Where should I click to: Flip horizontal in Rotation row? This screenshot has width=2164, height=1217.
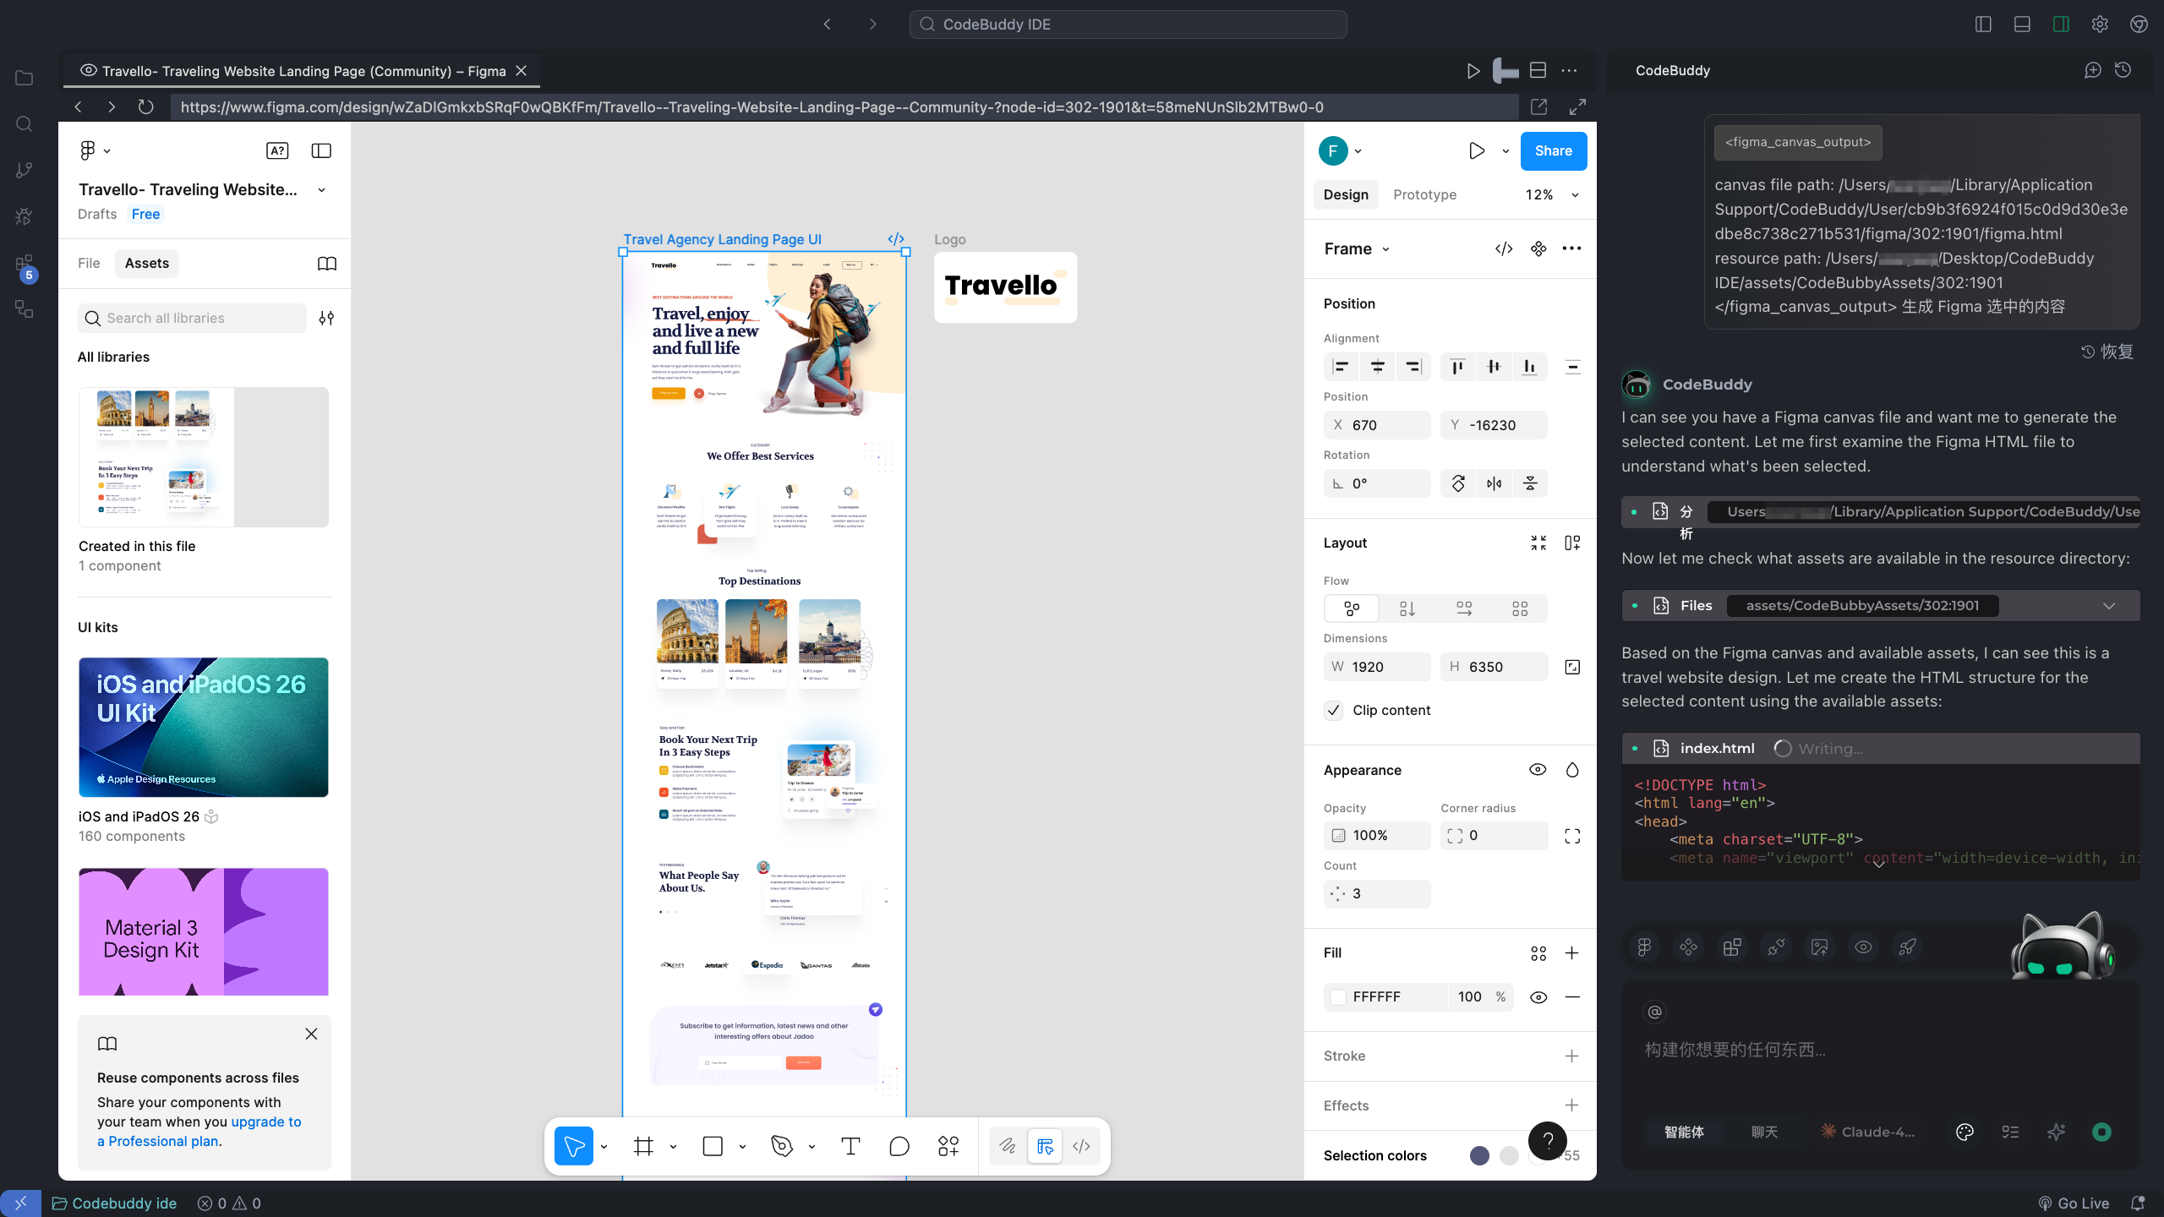(x=1495, y=483)
